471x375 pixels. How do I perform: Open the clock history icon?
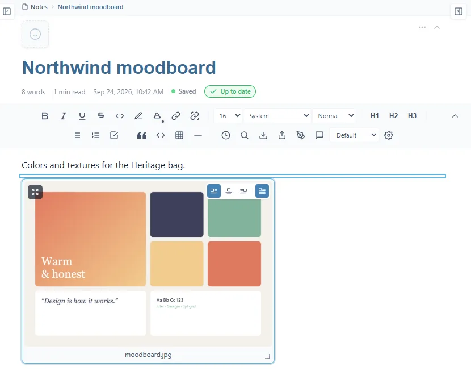pyautogui.click(x=226, y=135)
